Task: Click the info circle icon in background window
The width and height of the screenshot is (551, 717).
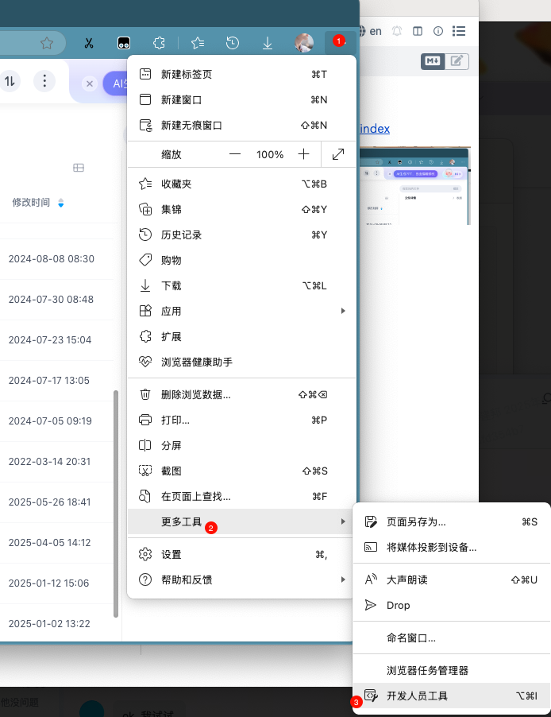Action: (438, 31)
